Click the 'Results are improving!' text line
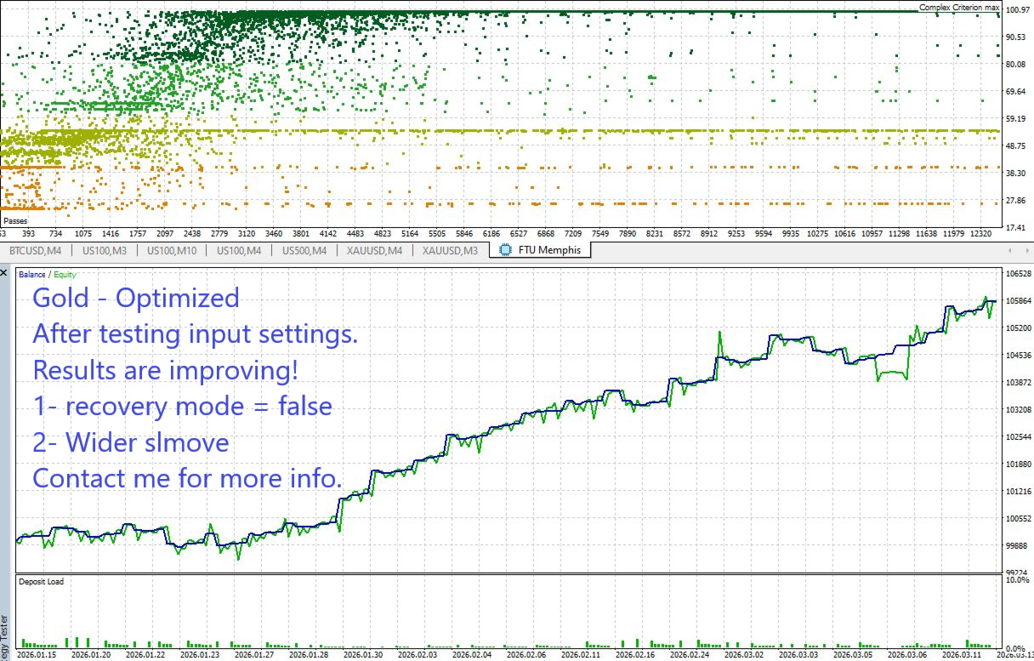Image resolution: width=1034 pixels, height=661 pixels. 166,371
